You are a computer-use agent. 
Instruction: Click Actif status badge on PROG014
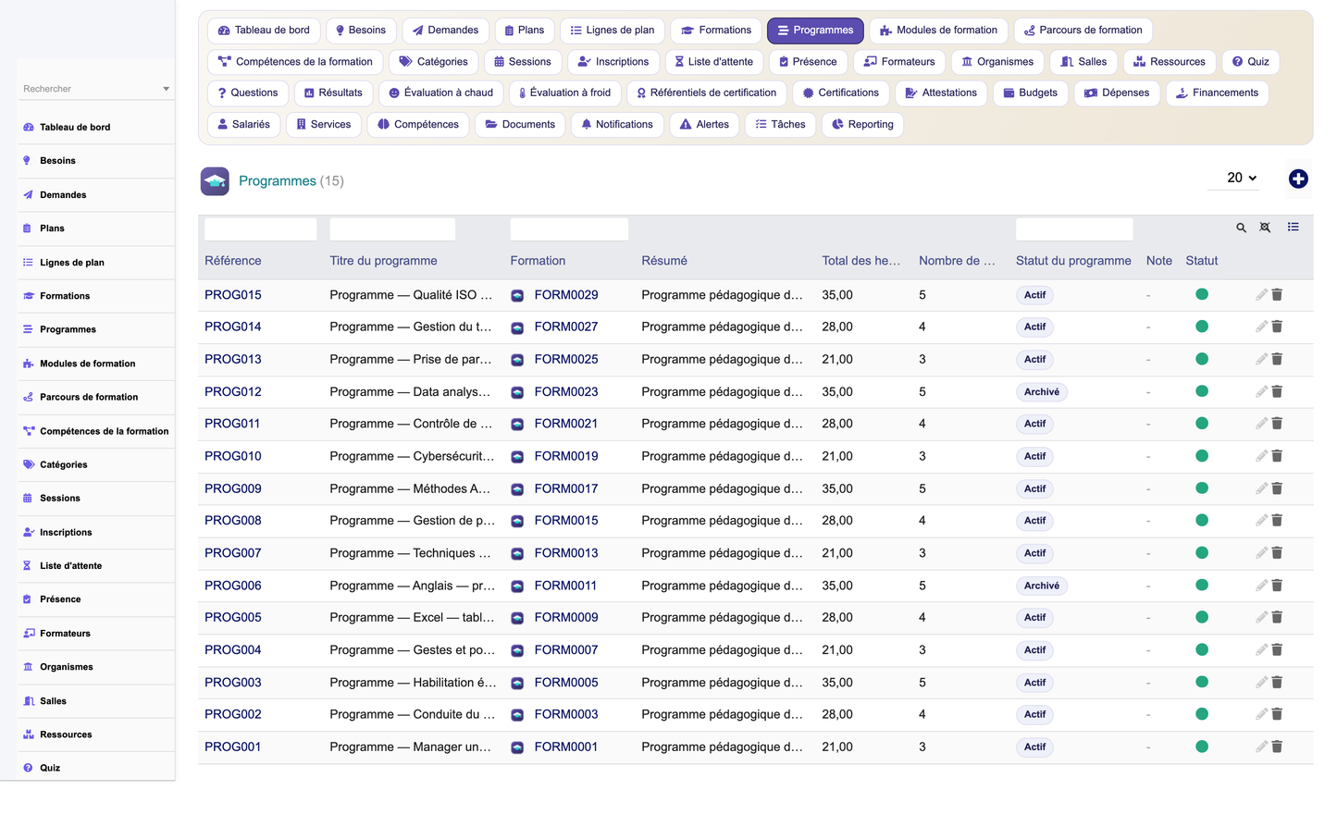pyautogui.click(x=1034, y=327)
